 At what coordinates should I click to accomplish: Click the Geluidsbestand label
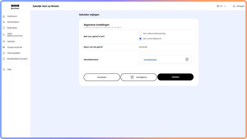(x=91, y=60)
